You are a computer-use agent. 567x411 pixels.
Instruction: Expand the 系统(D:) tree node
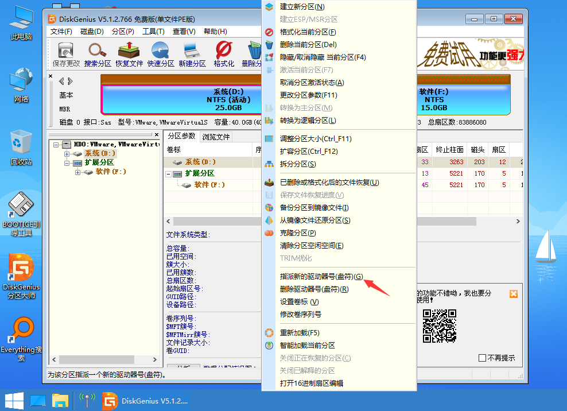tap(67, 154)
